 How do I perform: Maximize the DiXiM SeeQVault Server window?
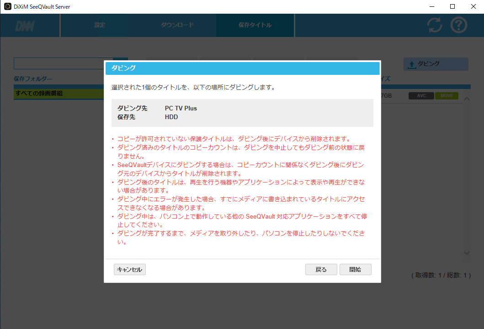pyautogui.click(x=452, y=7)
